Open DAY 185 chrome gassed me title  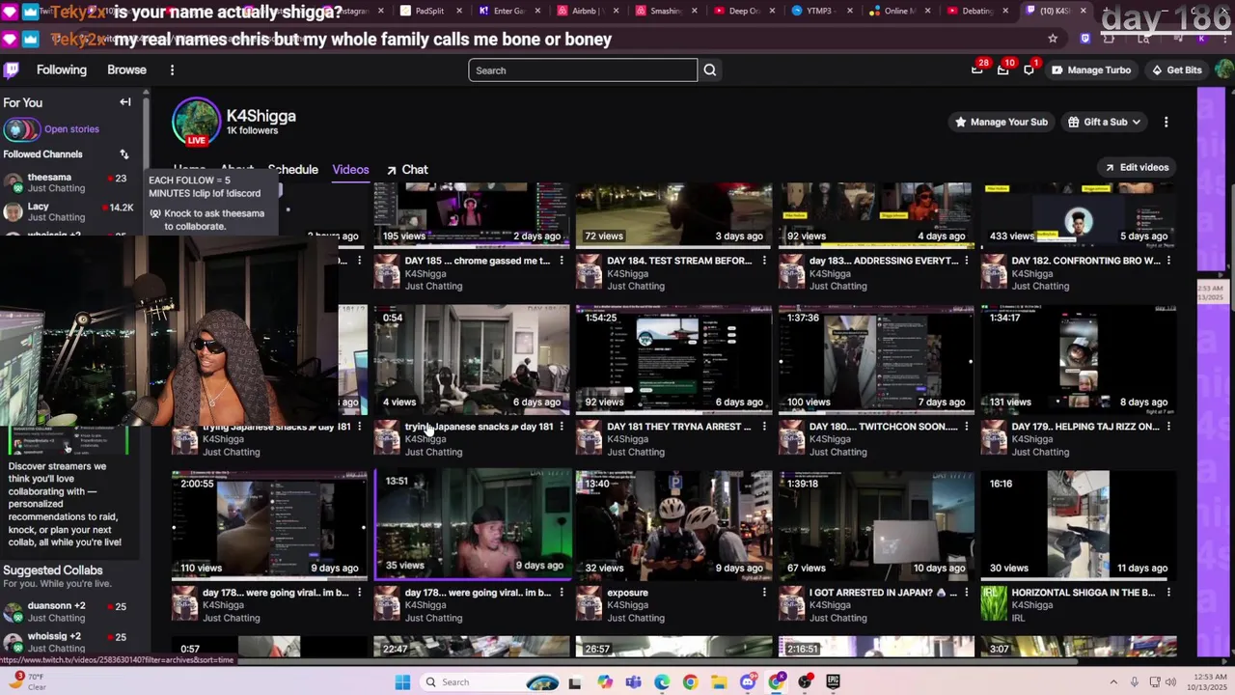tap(478, 261)
